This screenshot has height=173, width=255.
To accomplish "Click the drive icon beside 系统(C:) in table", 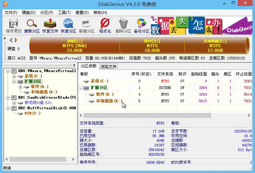I will (x=86, y=81).
